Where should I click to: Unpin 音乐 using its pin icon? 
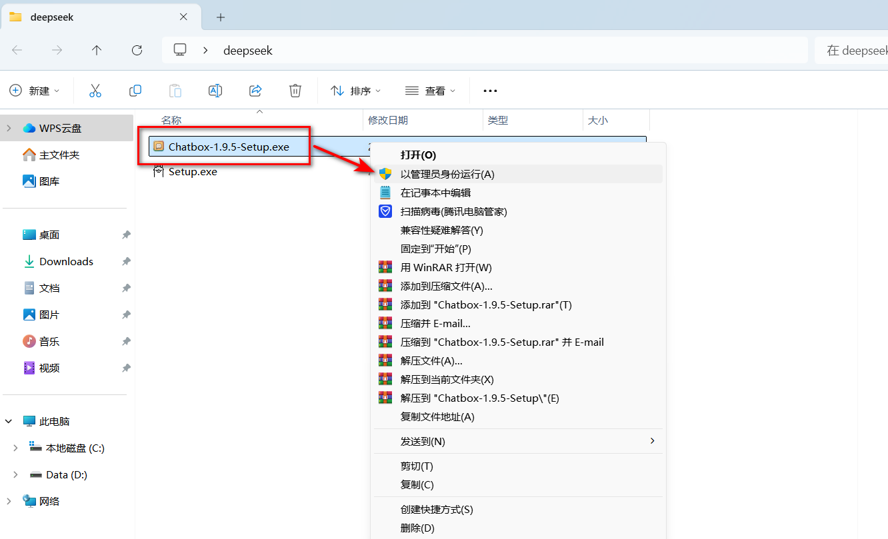(x=126, y=341)
